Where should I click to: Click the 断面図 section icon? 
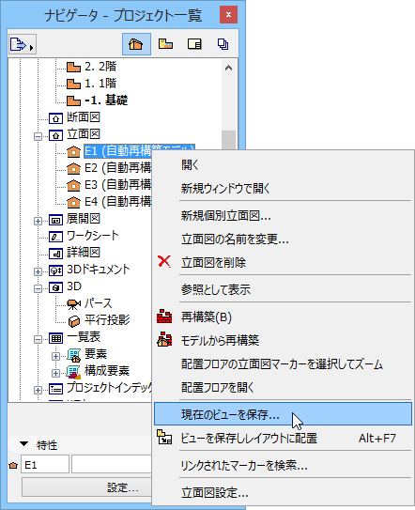click(55, 118)
